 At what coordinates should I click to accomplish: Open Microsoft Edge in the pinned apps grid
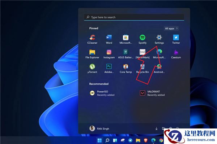click(x=159, y=54)
